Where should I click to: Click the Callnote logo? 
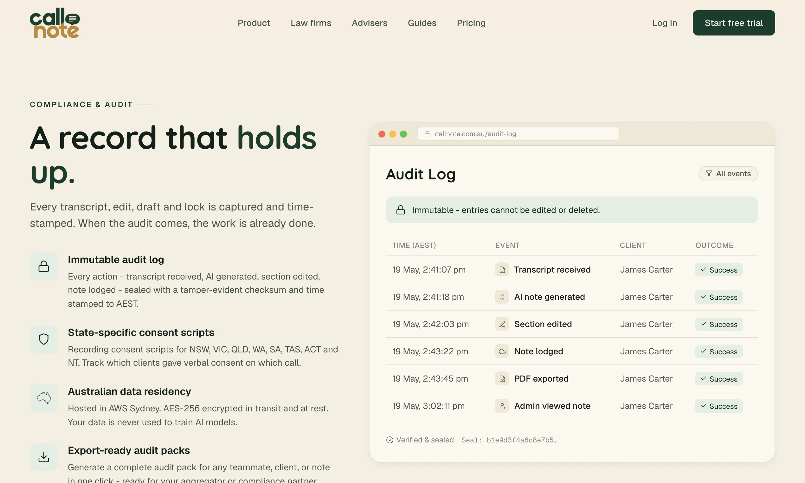tap(55, 23)
